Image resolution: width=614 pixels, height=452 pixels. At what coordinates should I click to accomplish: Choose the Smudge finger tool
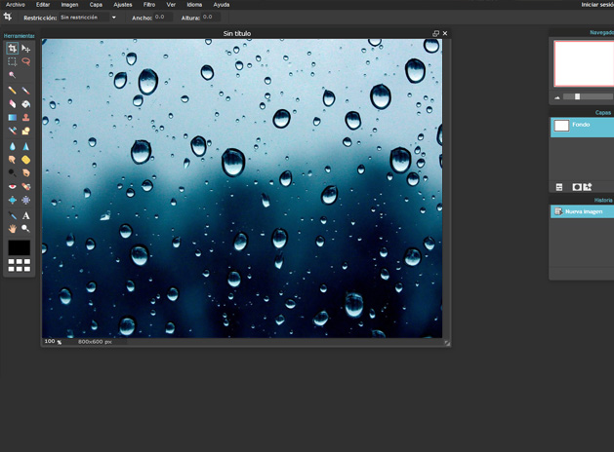[x=13, y=160]
